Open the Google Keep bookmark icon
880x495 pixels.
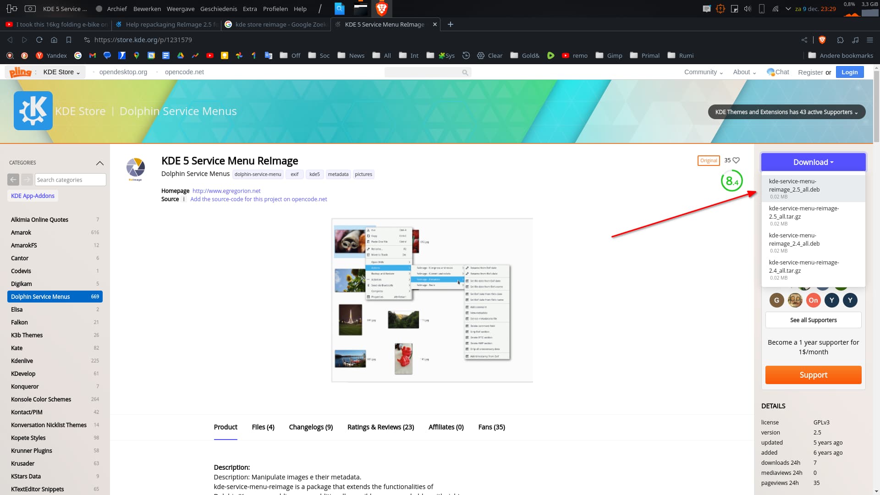tap(225, 55)
